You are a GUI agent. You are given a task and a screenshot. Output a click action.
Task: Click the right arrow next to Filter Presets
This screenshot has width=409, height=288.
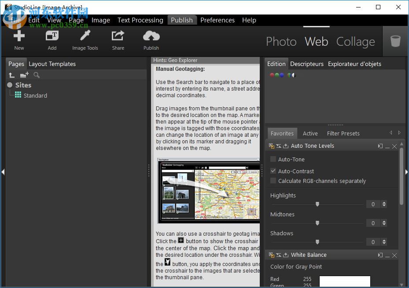399,132
